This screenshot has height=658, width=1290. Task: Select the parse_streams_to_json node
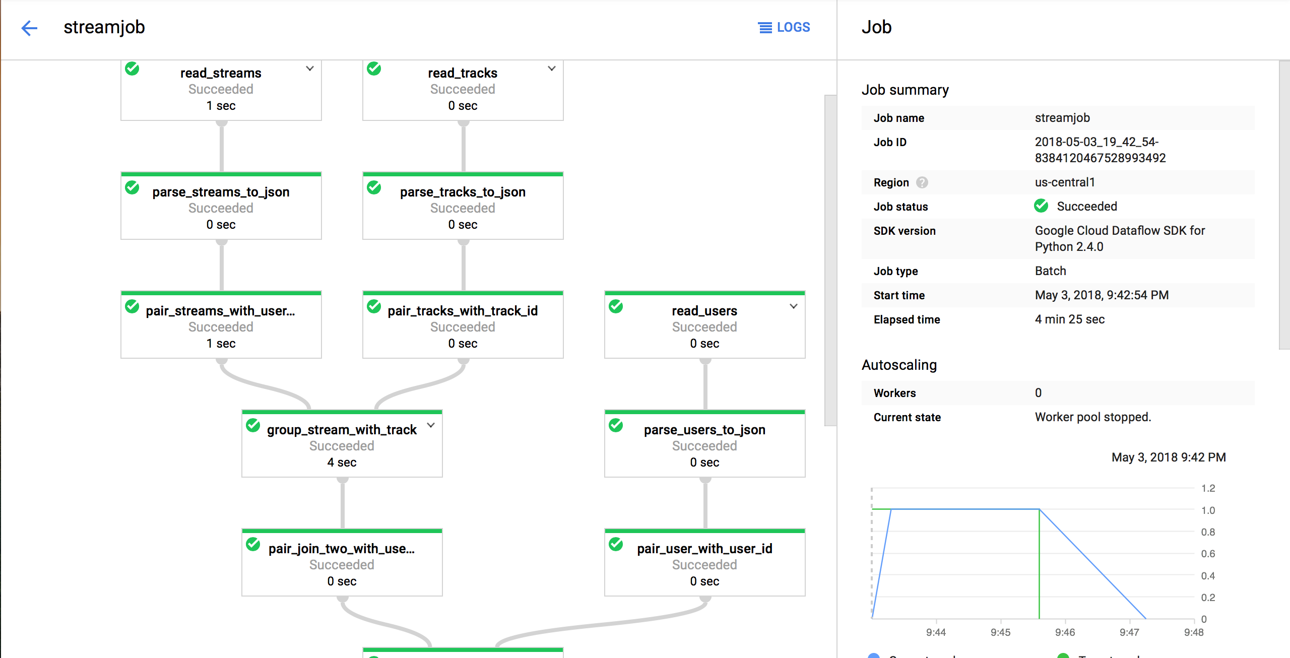pos(221,206)
